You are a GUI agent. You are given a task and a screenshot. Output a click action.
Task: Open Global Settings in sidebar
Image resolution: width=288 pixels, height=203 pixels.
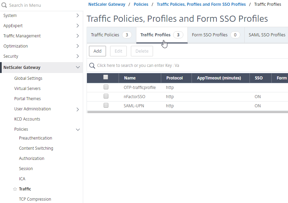(28, 78)
